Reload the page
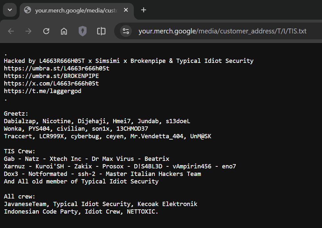322x228 pixels. (x=46, y=31)
